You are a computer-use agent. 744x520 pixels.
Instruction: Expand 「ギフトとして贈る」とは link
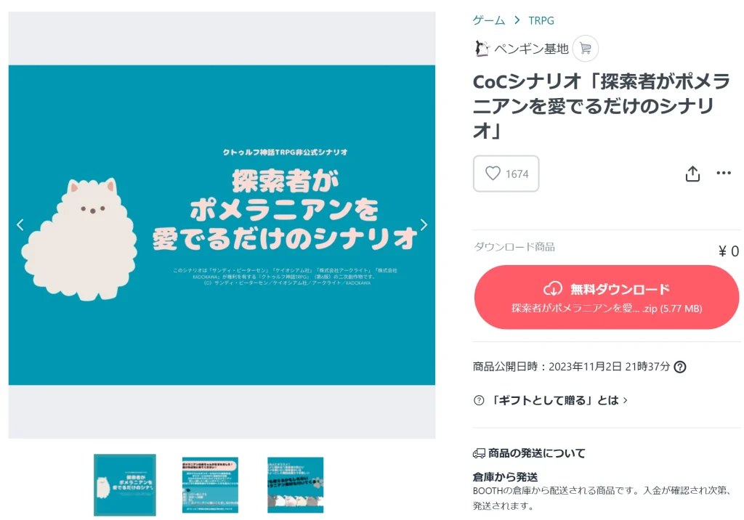[x=559, y=400]
